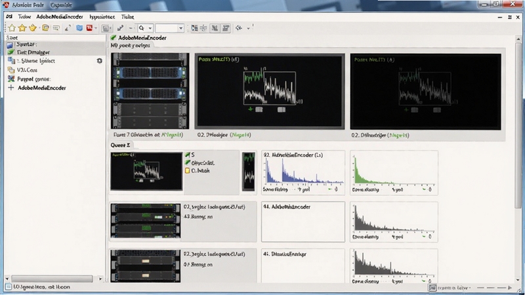This screenshot has width=525, height=295.
Task: Open the empty combo box dropdown arrow
Action: [x=181, y=28]
